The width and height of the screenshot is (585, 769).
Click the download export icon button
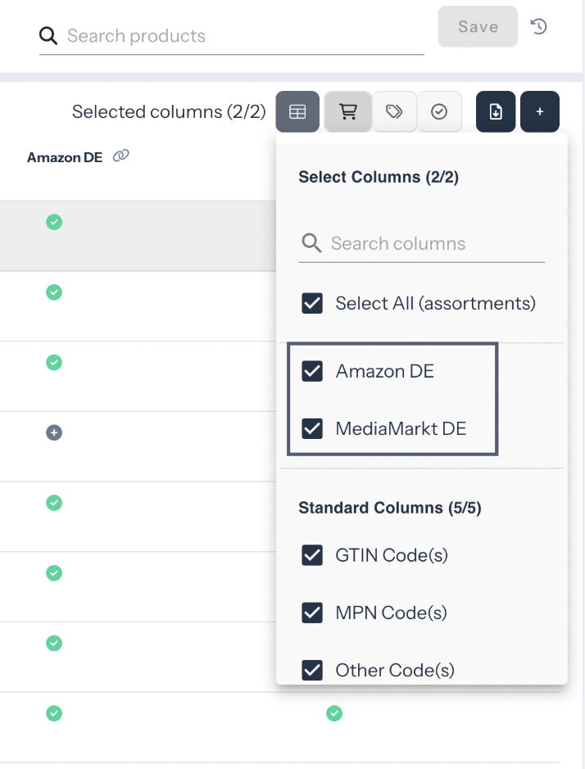click(x=496, y=111)
